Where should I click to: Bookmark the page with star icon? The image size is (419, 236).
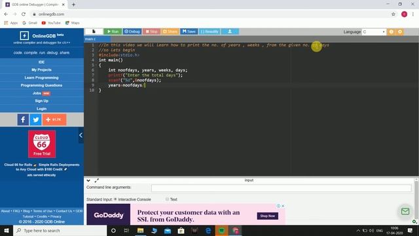click(x=393, y=14)
